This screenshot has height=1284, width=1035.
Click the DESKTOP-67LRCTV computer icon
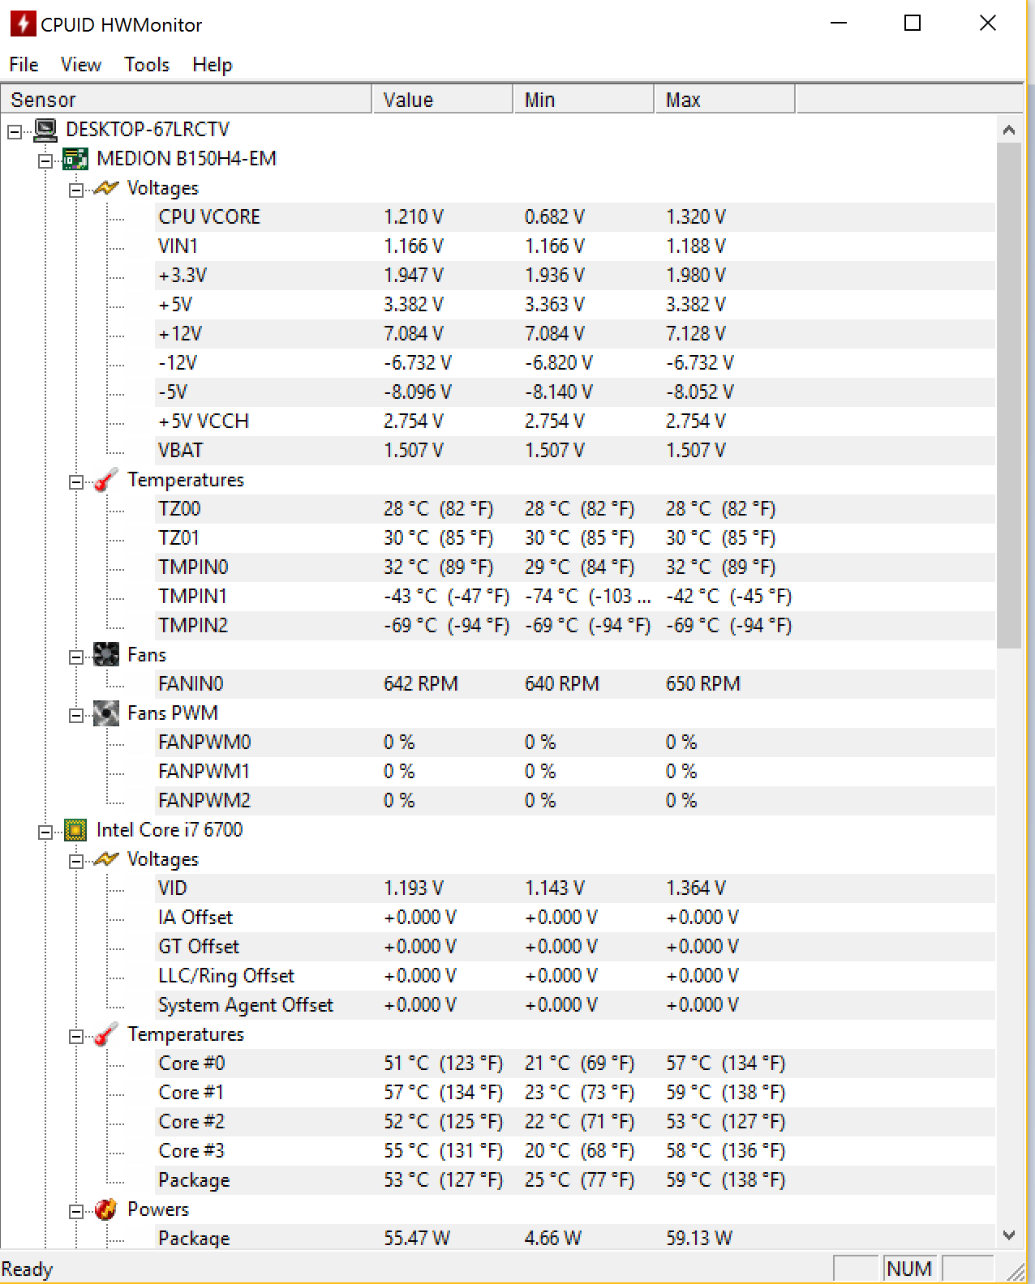coord(45,130)
